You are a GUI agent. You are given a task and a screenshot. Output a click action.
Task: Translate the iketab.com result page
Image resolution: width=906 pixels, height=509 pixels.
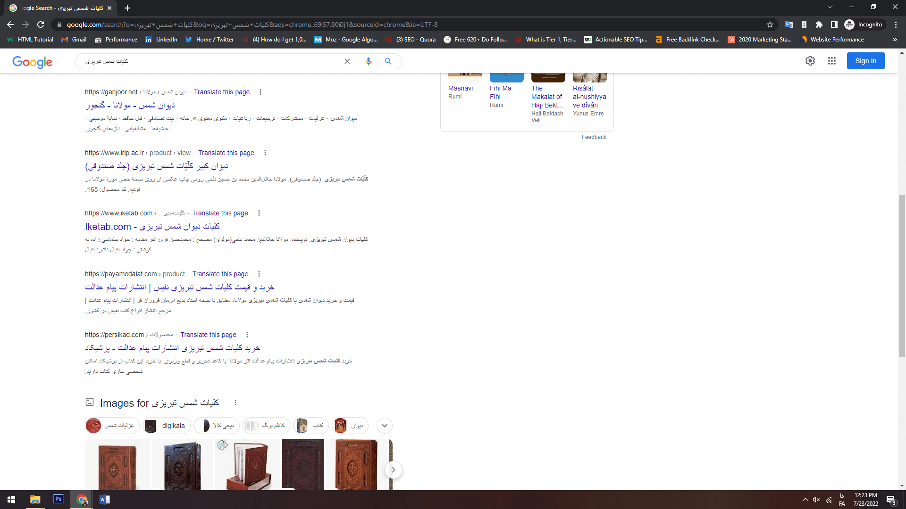[x=220, y=213]
